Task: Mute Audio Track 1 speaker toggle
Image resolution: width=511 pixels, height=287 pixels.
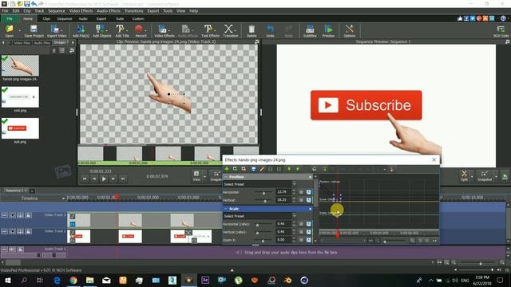Action: coord(12,250)
